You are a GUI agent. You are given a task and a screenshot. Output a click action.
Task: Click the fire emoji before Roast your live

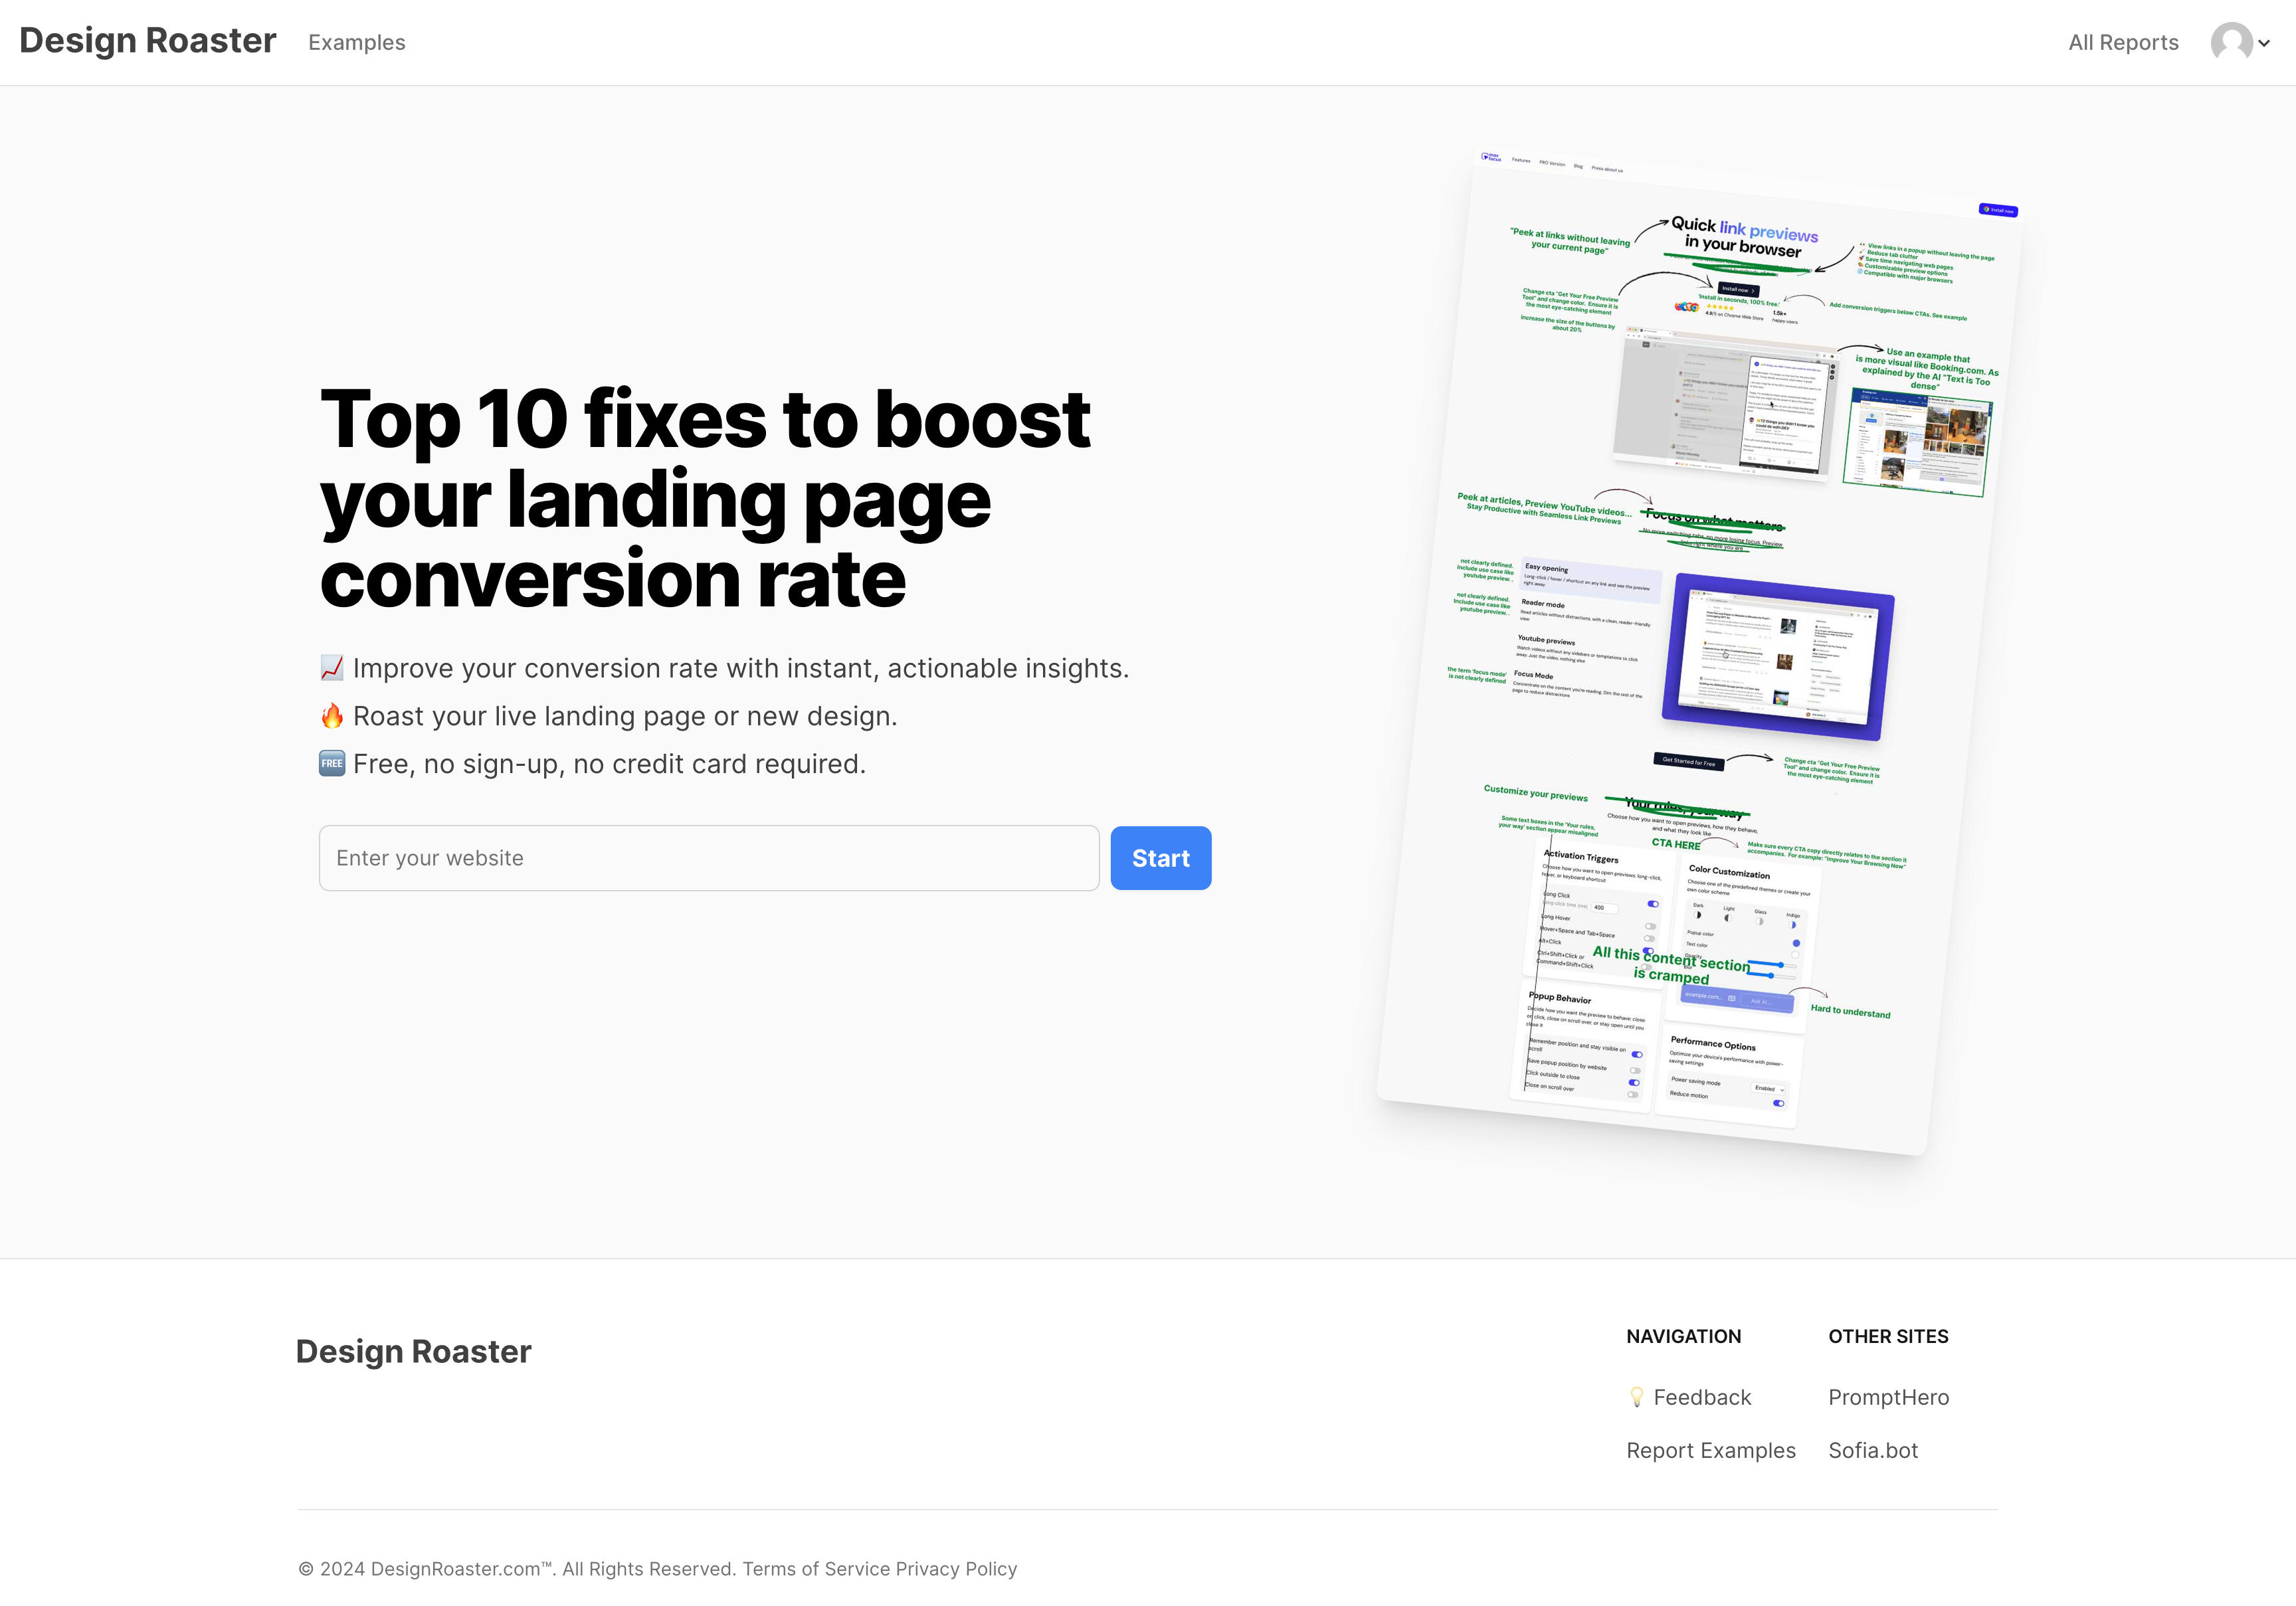pyautogui.click(x=332, y=716)
